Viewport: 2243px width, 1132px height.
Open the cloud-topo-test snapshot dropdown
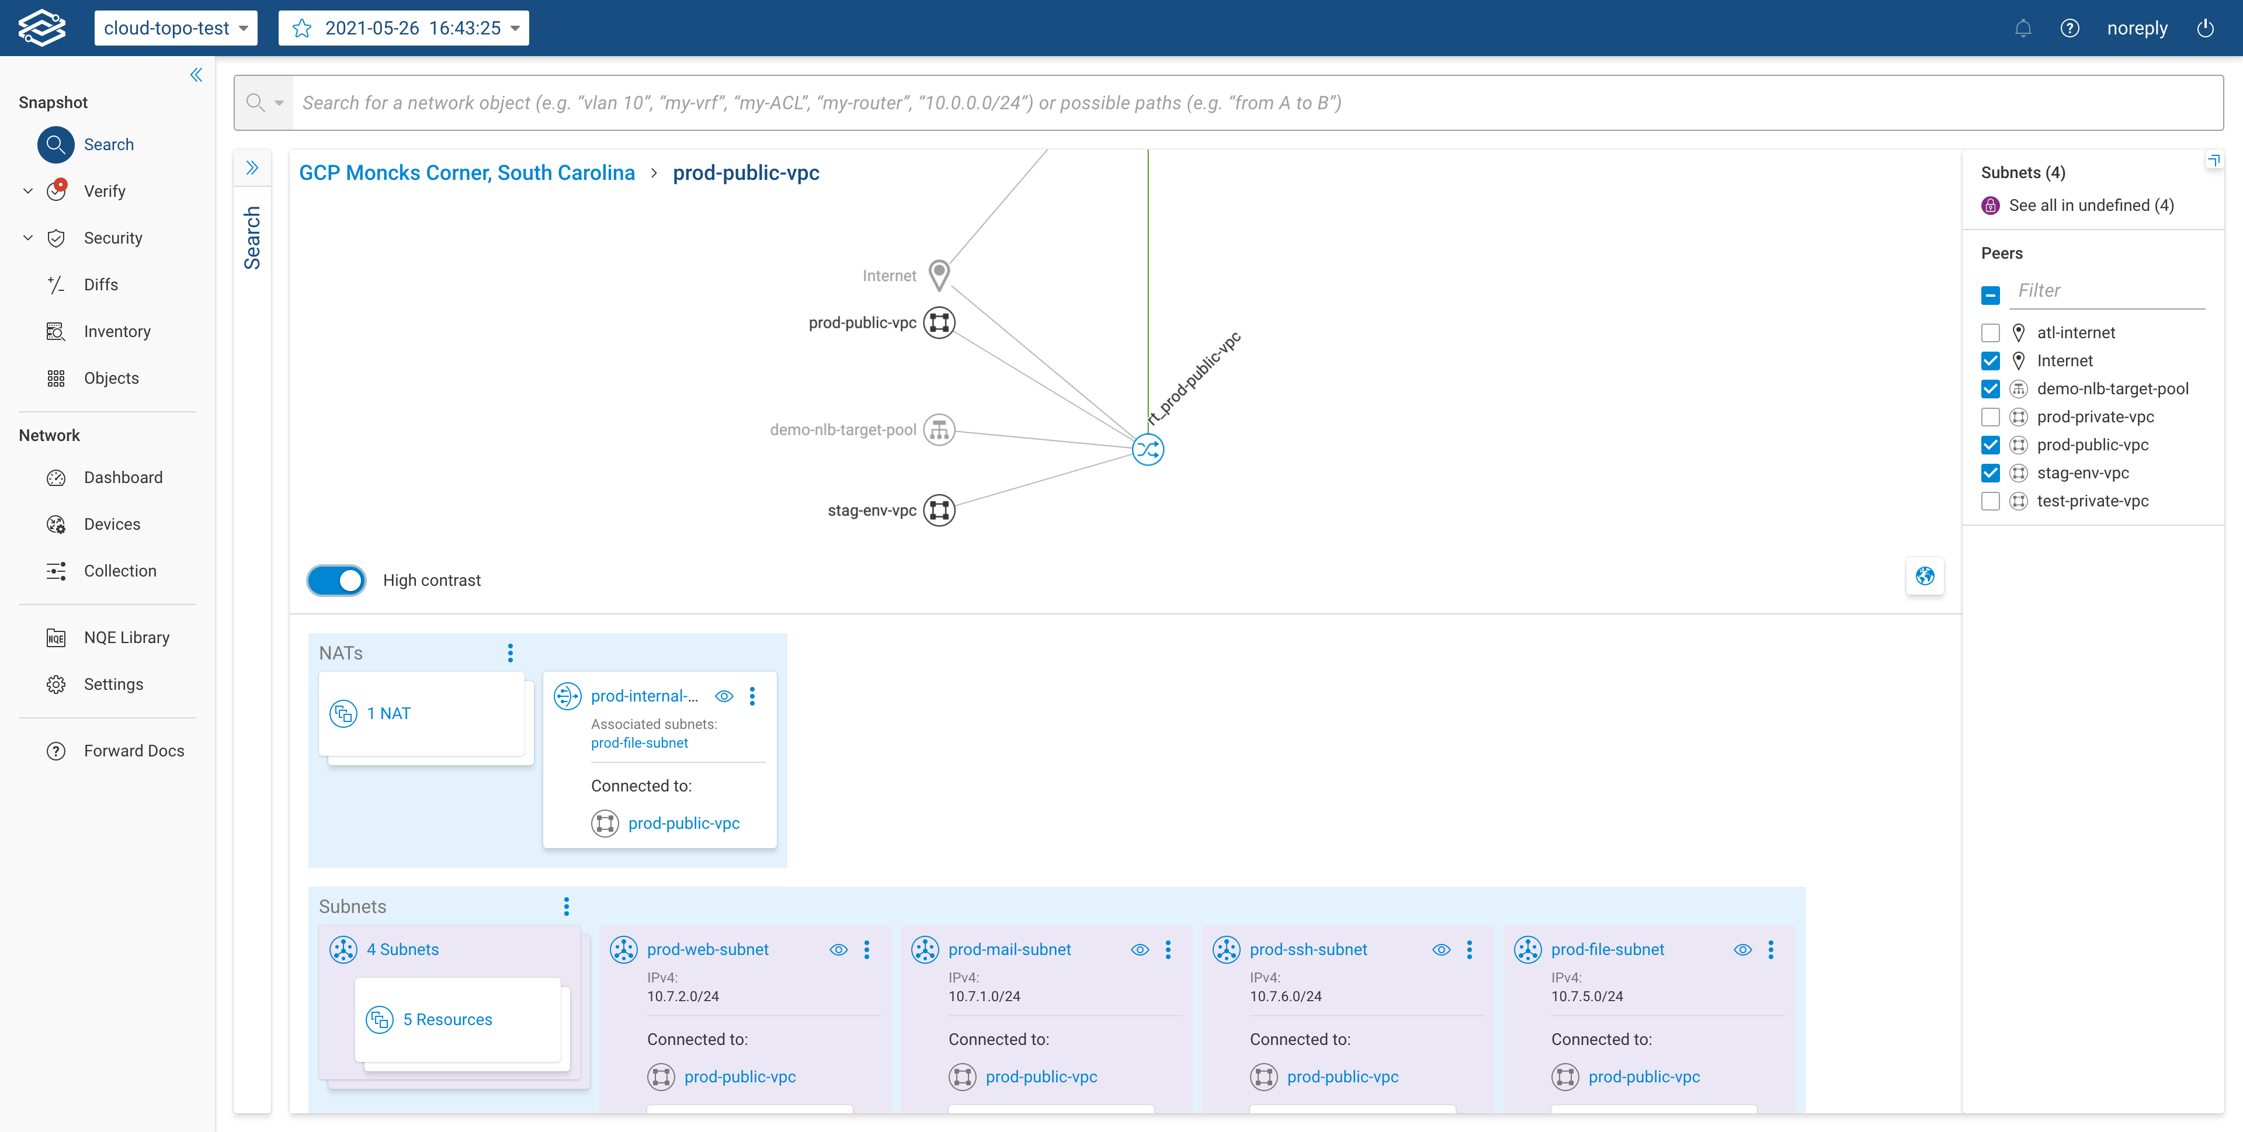(175, 27)
